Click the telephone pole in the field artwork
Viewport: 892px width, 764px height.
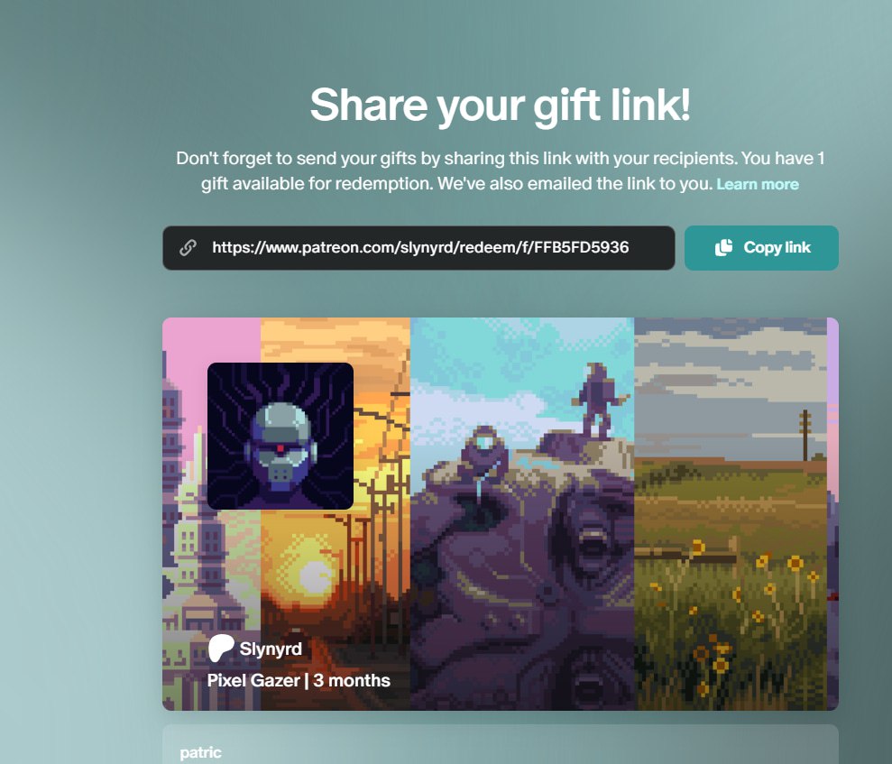(805, 435)
